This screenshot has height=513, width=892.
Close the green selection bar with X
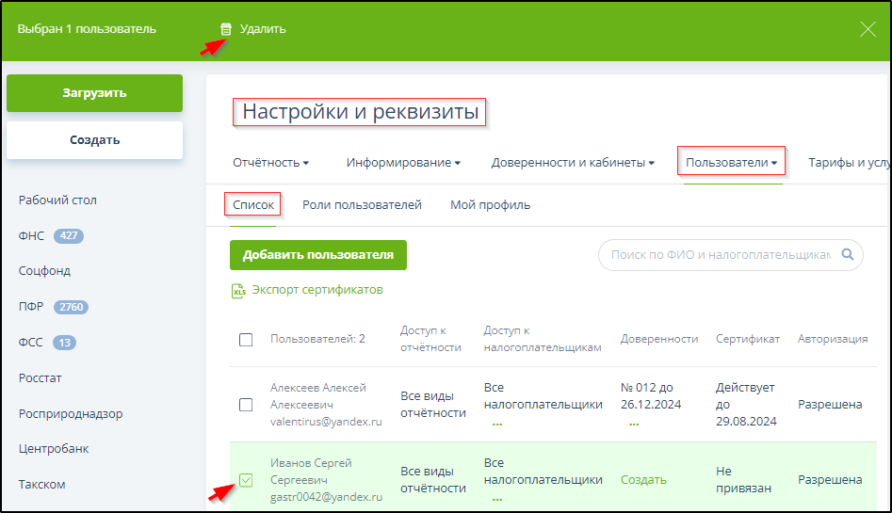point(868,29)
